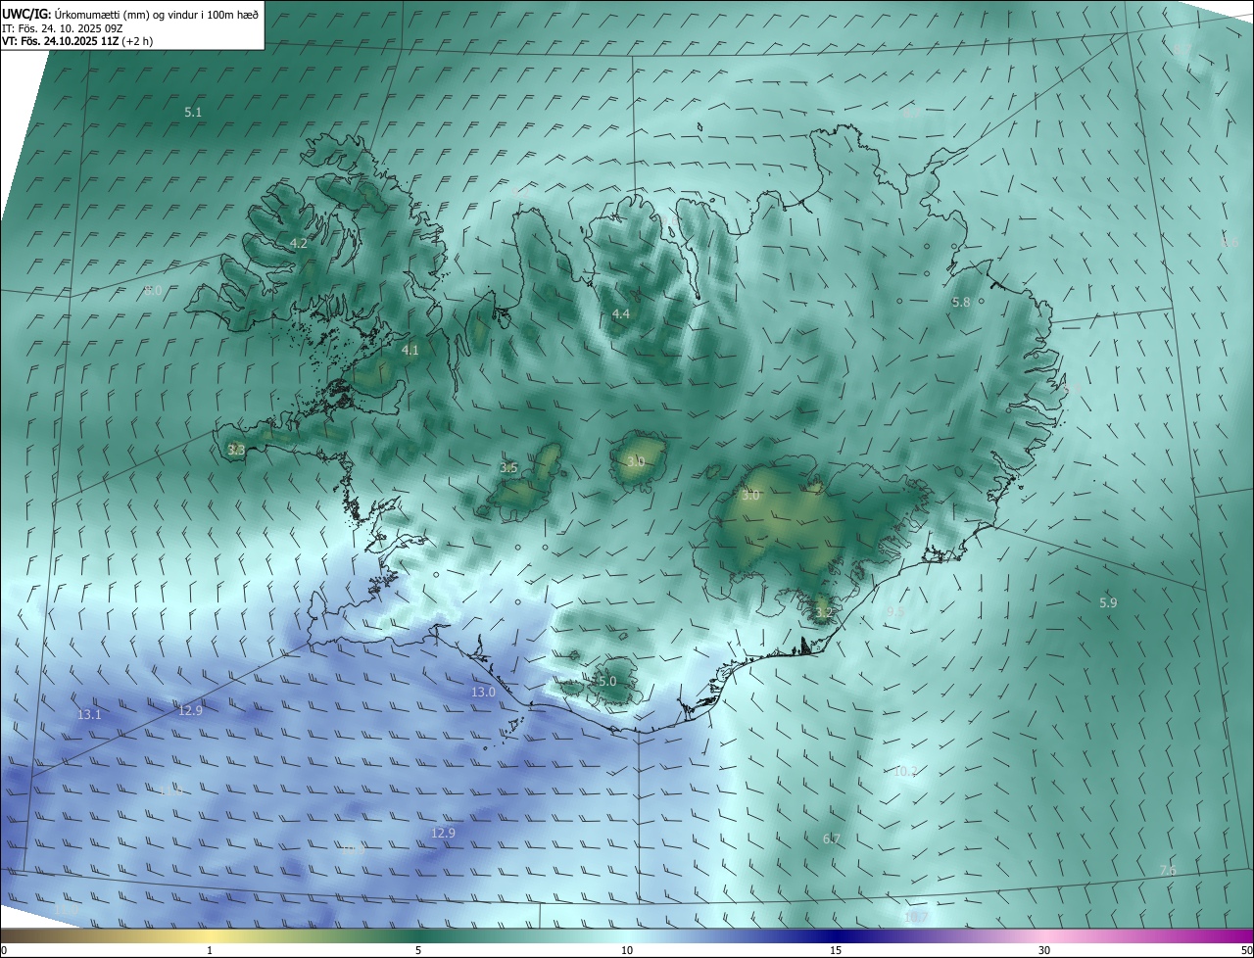This screenshot has width=1254, height=958.
Task: Click the 5.9 value over the sea
Action: point(1108,603)
